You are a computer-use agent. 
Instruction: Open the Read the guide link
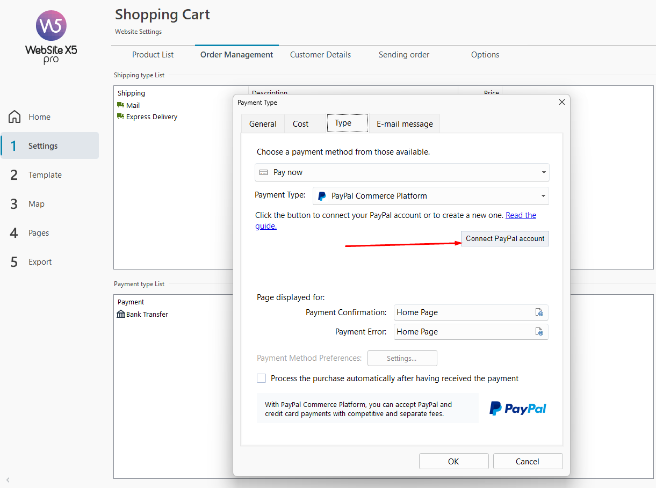click(521, 215)
